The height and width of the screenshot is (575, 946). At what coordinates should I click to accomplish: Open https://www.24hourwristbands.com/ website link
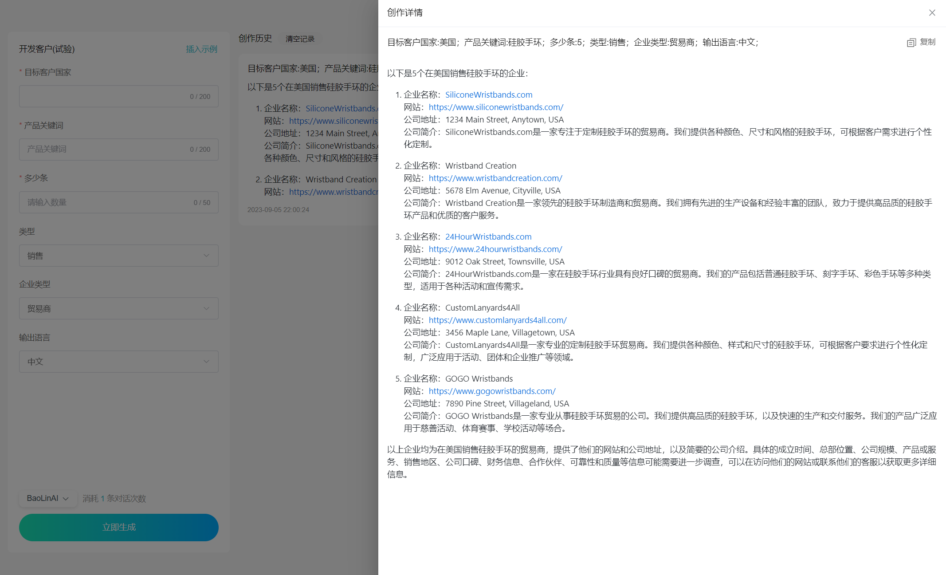pos(495,249)
